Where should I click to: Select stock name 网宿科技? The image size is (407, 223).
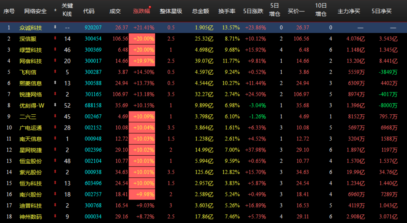point(31,61)
